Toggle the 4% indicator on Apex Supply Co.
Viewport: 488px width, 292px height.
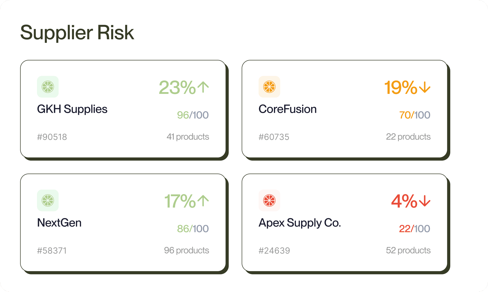pyautogui.click(x=410, y=201)
